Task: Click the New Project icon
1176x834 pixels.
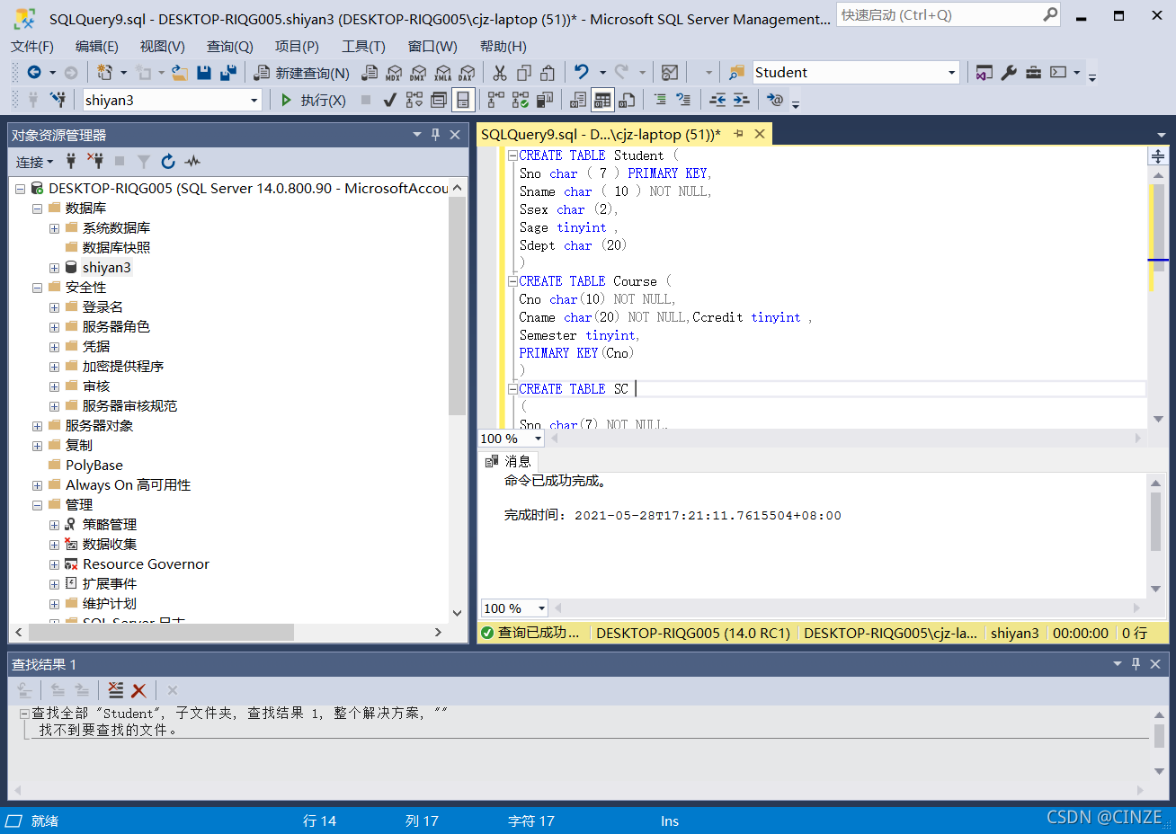Action: 105,73
